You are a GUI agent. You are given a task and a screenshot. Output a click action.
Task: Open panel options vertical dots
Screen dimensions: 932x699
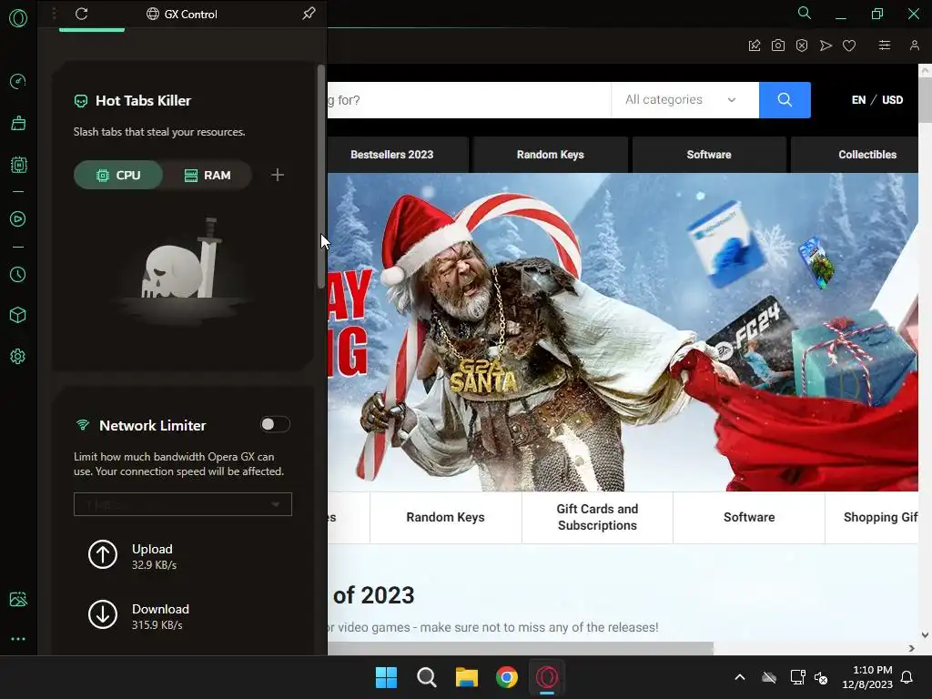tap(54, 13)
